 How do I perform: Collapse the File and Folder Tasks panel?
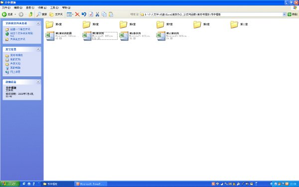(x=38, y=23)
